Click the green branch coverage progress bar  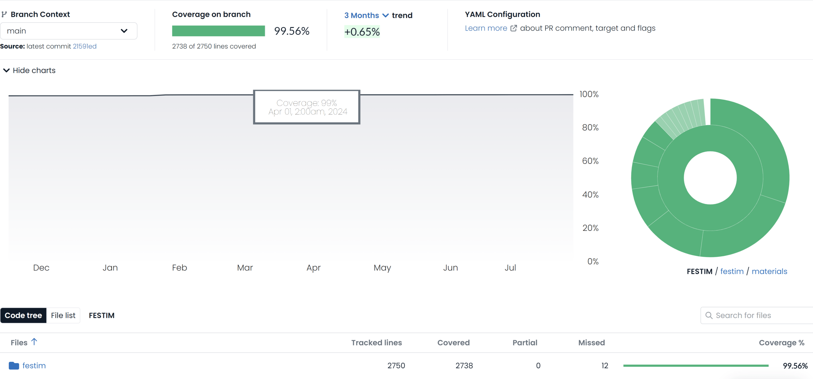(218, 31)
